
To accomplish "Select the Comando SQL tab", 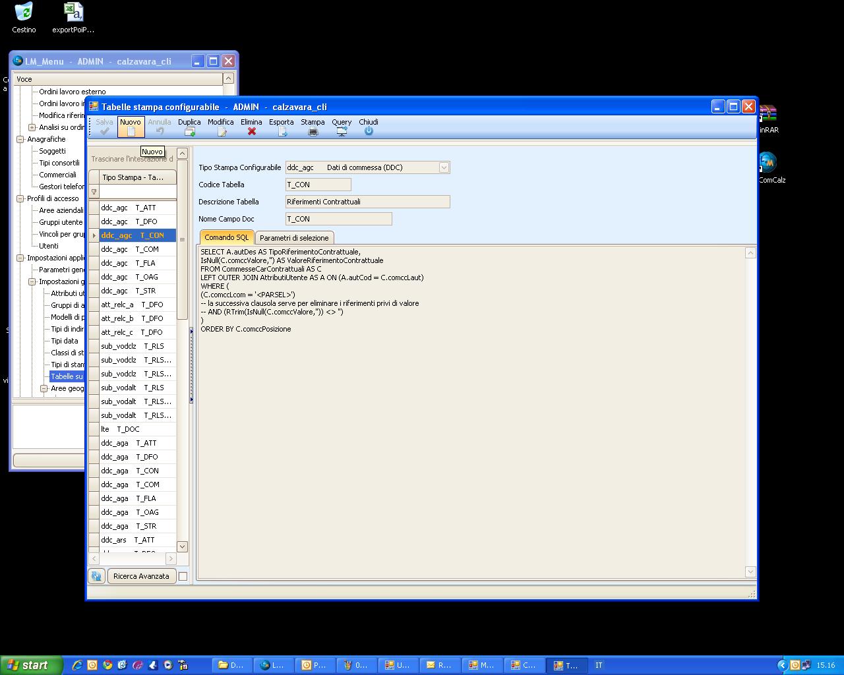I will 226,237.
